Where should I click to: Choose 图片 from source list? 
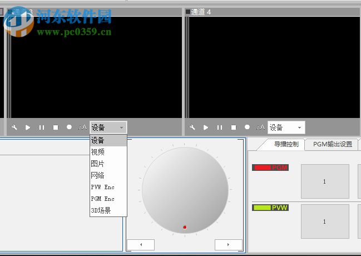pos(108,164)
